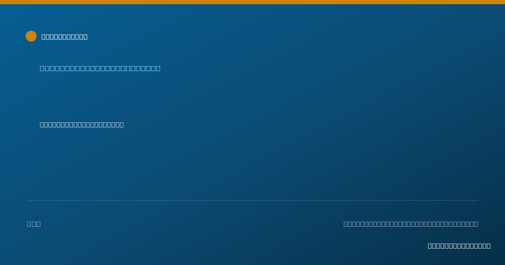The image size is (505, 265).
Task: Click the first character of the header text by the circle
Action: coord(43,37)
